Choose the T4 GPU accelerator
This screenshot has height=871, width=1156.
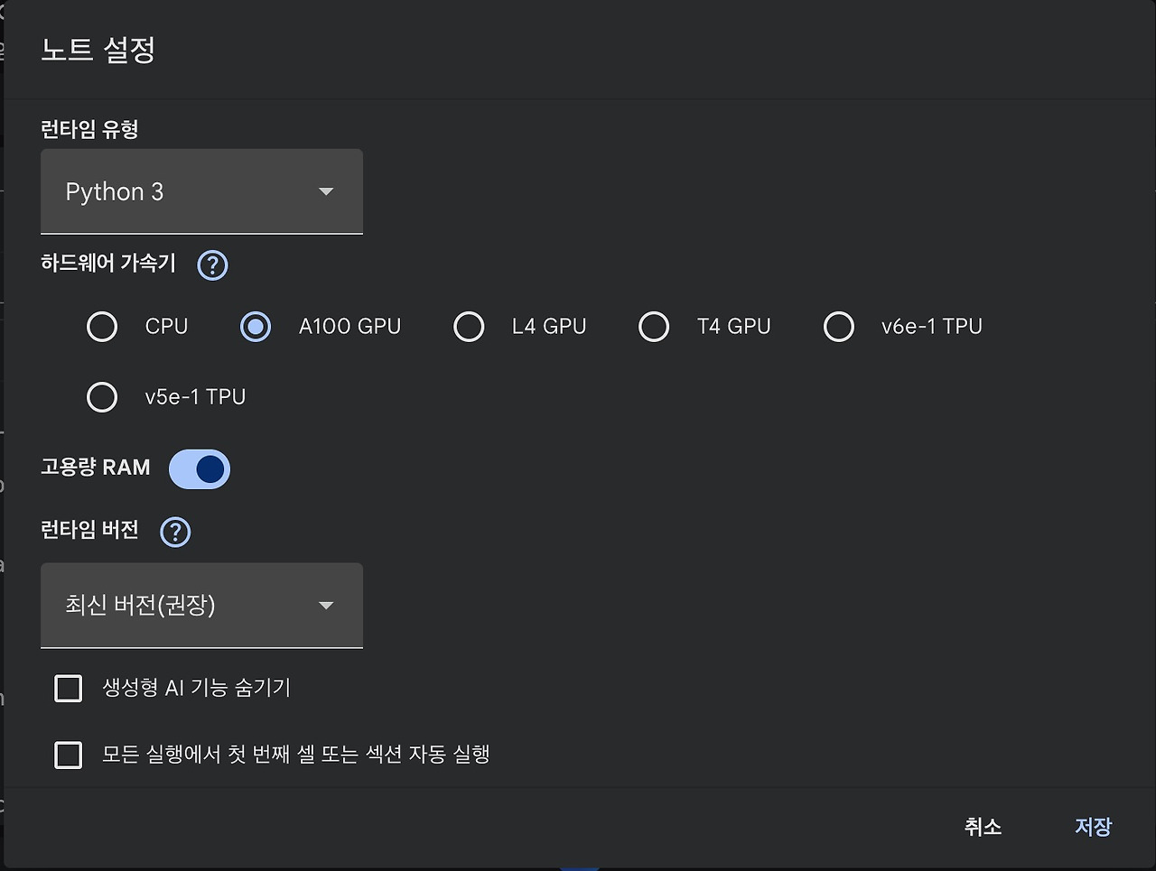[x=654, y=327]
